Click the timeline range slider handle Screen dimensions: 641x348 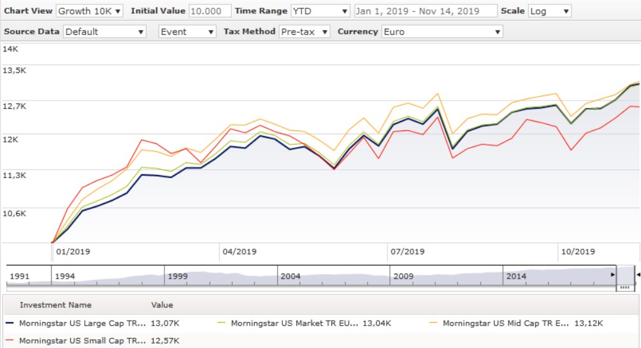(x=624, y=287)
